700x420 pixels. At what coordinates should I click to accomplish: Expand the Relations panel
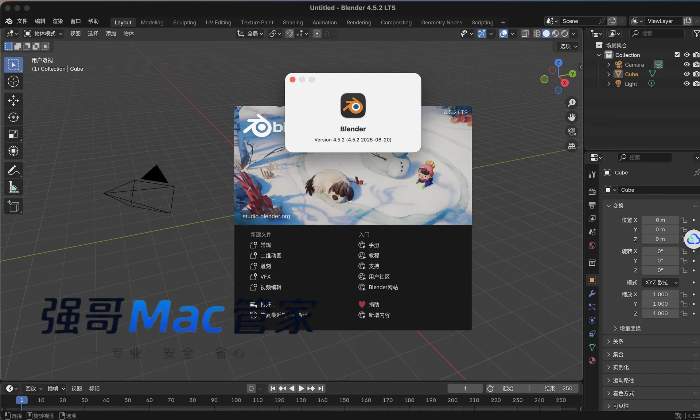618,341
